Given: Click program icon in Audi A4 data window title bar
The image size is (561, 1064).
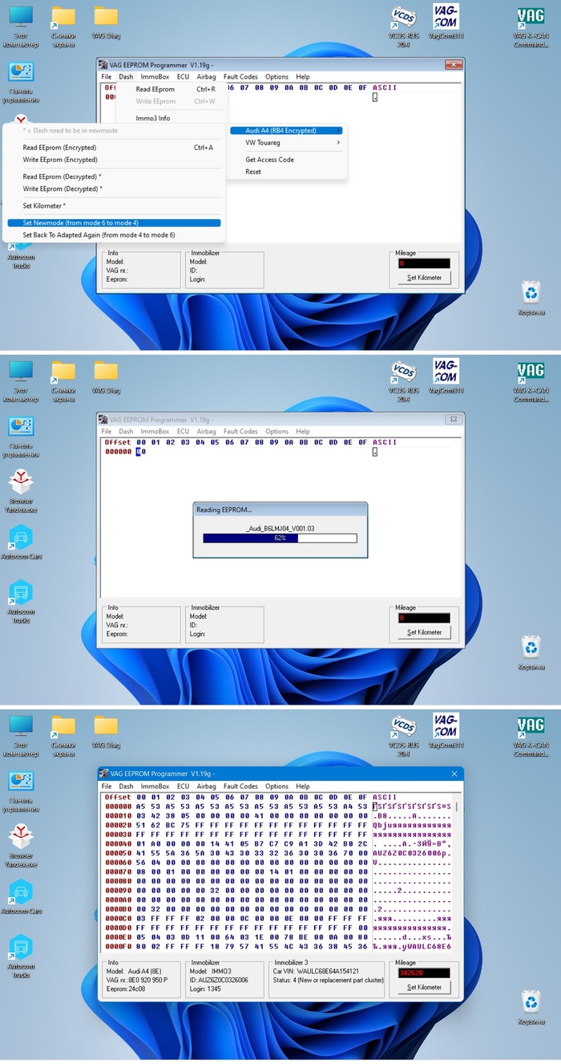Looking at the screenshot, I should coord(103,774).
